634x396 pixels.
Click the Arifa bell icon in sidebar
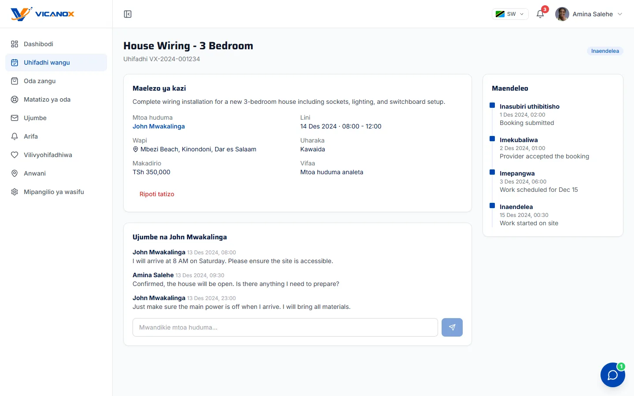click(x=15, y=136)
